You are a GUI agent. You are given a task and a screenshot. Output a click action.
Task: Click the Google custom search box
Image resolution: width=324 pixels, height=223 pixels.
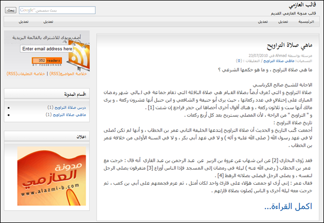[x=57, y=10]
